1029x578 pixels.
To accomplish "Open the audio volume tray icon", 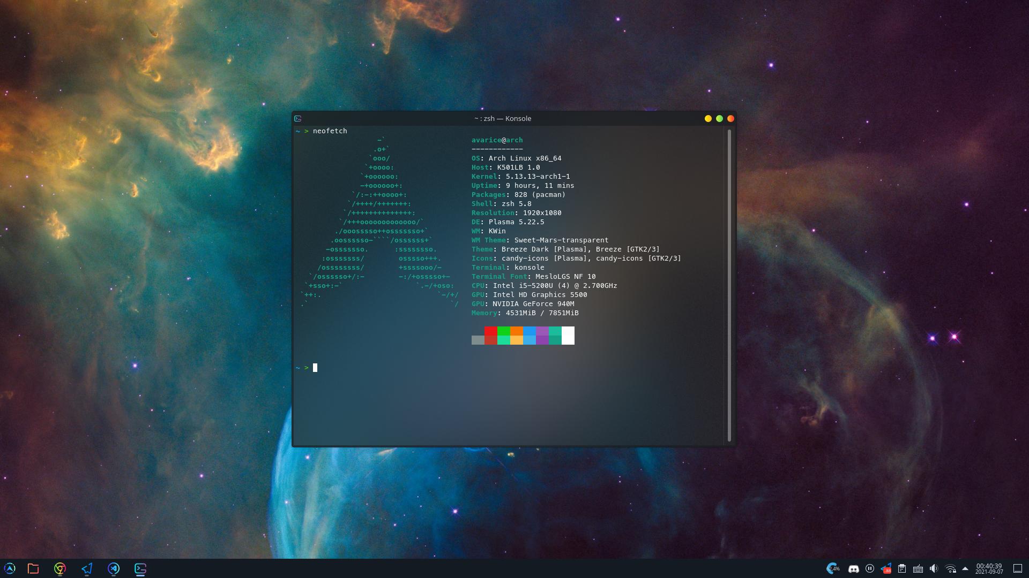I will 934,568.
